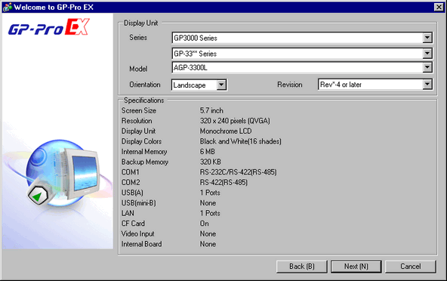
Task: Click the Orientation label
Action: pyautogui.click(x=145, y=85)
